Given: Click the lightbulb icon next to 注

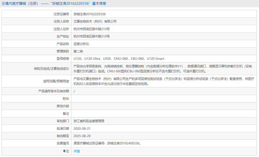Looking at the screenshot, I should 64,151.
